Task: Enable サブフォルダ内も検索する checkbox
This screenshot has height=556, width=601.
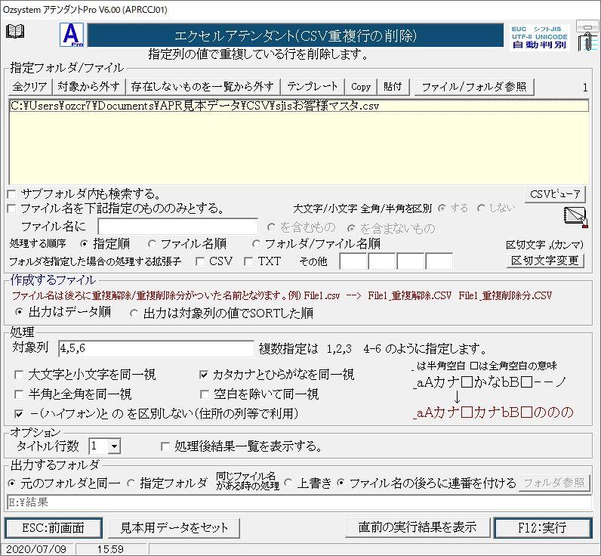Action: click(x=11, y=194)
